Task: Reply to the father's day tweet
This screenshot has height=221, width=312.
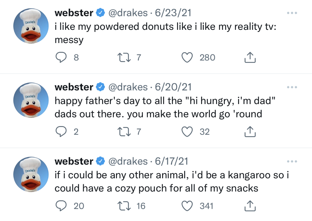Action: click(61, 132)
